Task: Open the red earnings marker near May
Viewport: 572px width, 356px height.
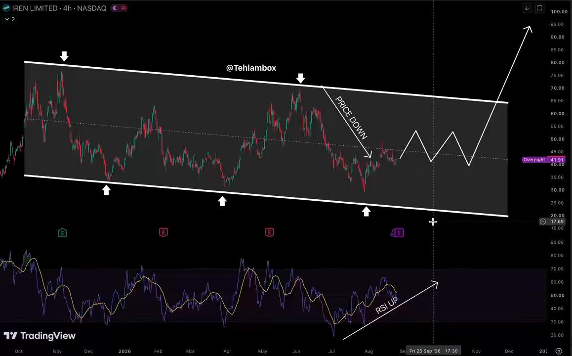Action: 269,232
